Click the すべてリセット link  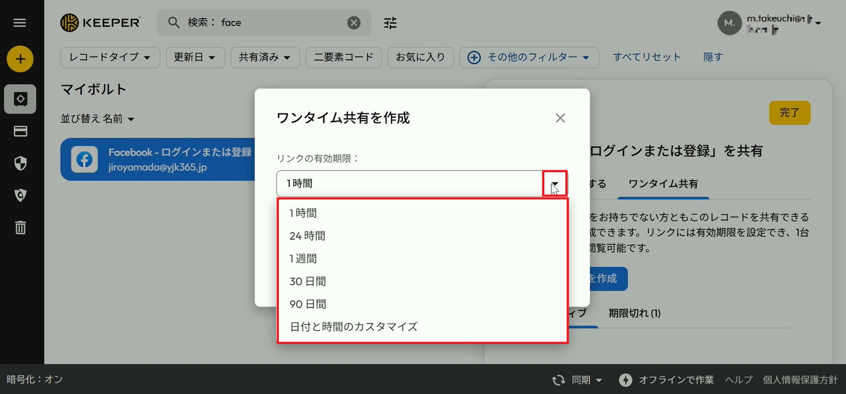click(646, 57)
